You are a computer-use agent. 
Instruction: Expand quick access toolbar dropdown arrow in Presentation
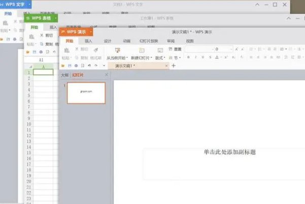click(104, 66)
